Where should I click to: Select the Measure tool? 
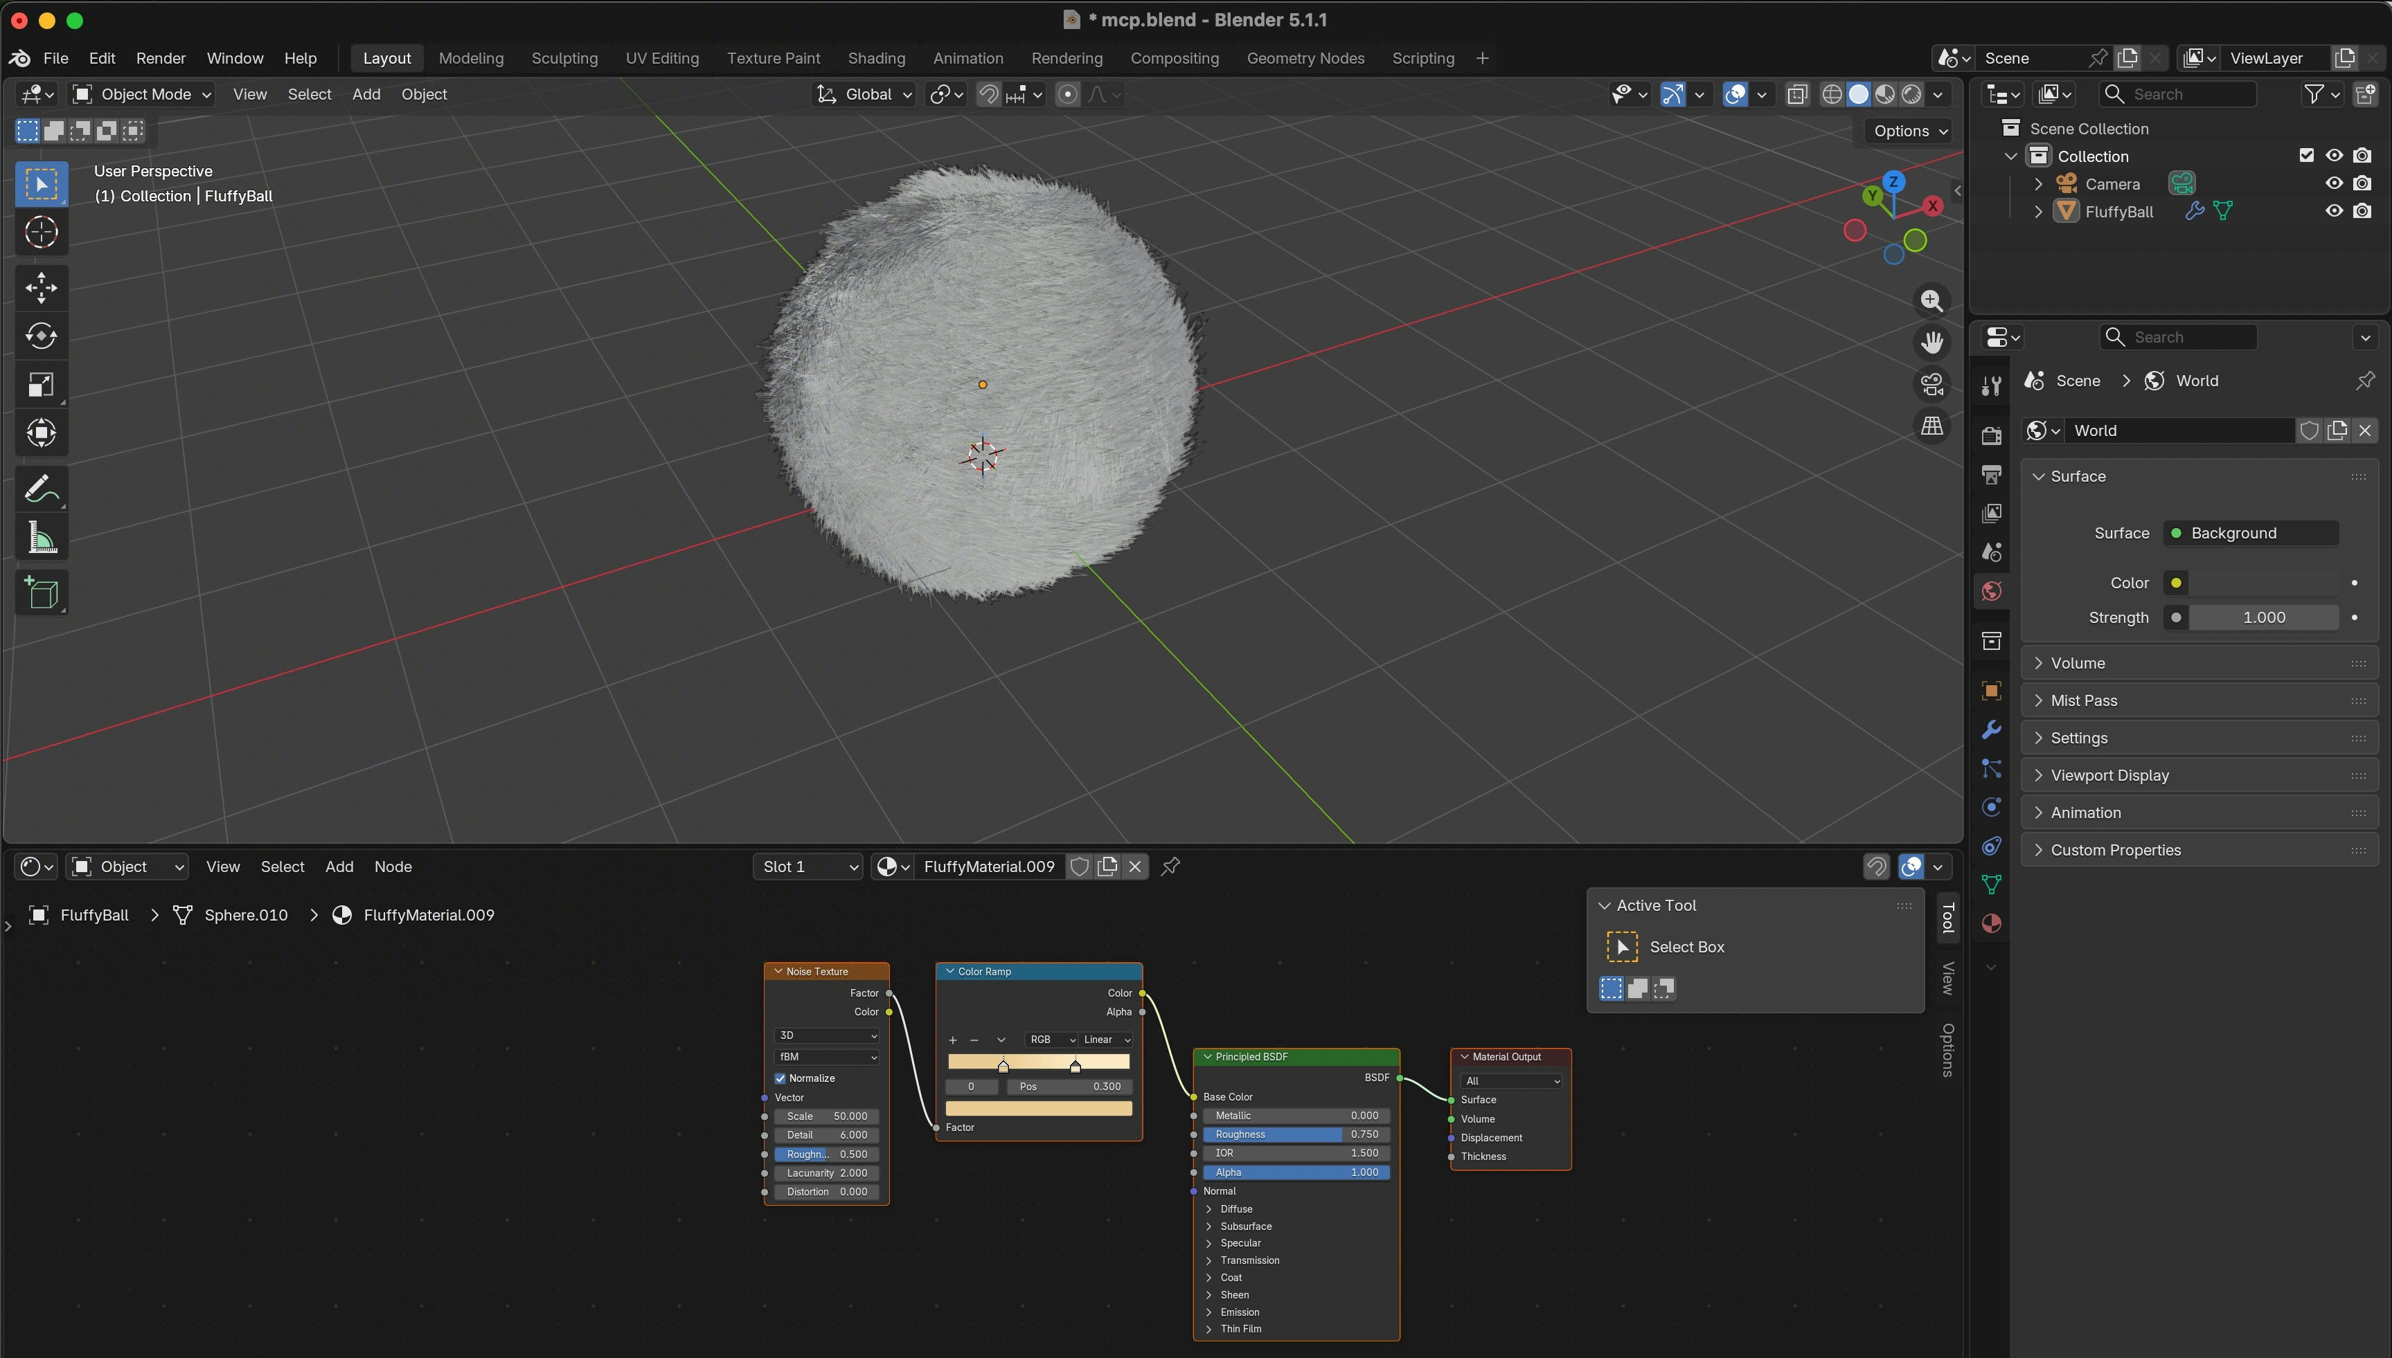click(41, 537)
